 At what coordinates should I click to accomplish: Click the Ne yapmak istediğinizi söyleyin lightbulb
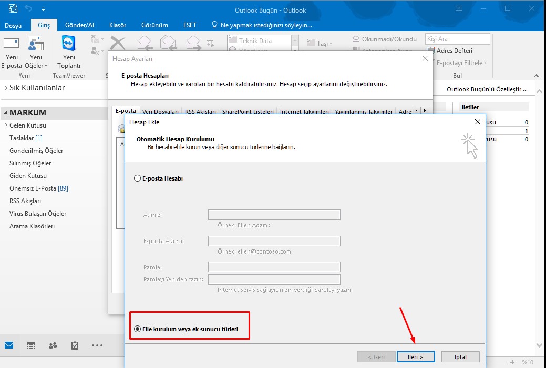(215, 25)
